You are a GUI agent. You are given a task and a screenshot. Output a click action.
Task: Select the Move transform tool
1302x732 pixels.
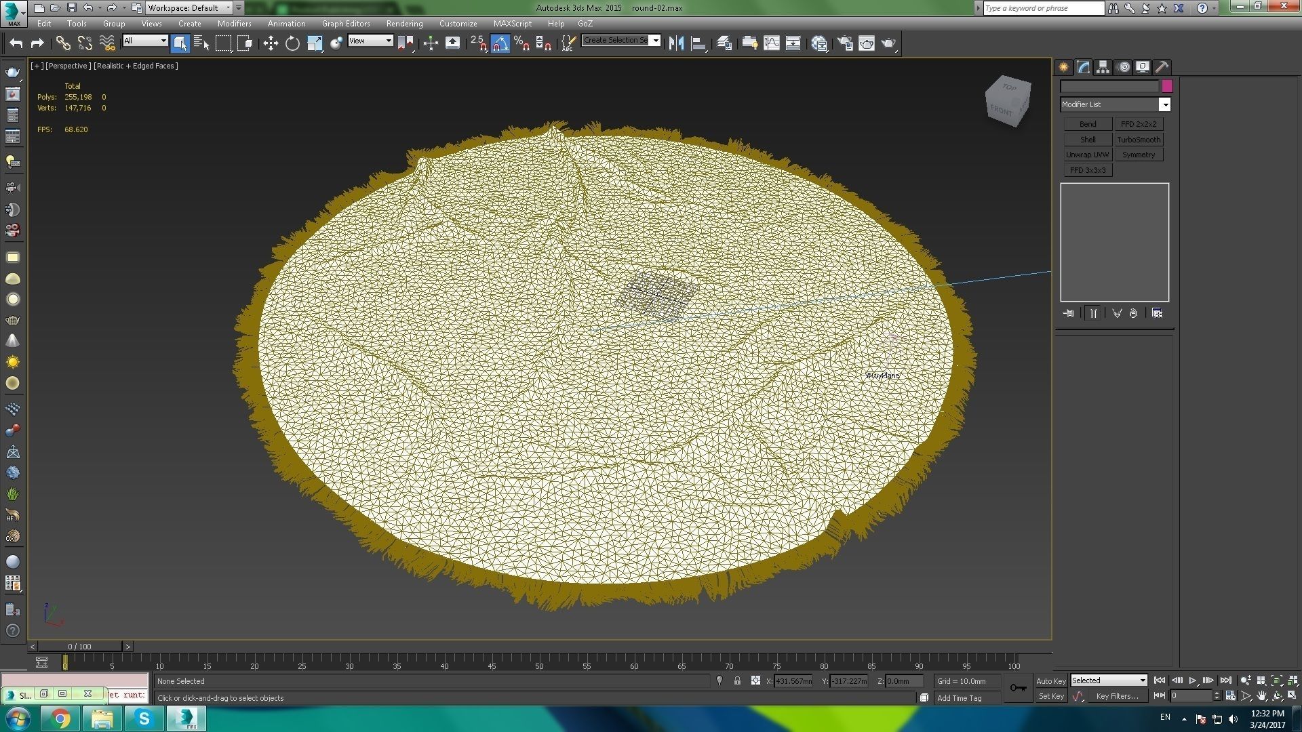click(x=271, y=43)
